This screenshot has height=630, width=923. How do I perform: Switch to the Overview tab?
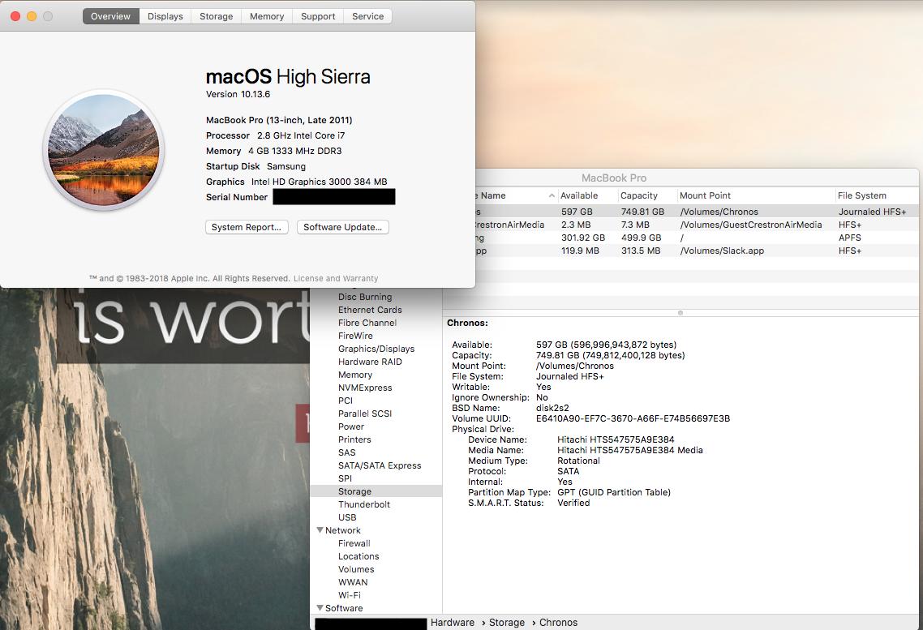pos(110,16)
